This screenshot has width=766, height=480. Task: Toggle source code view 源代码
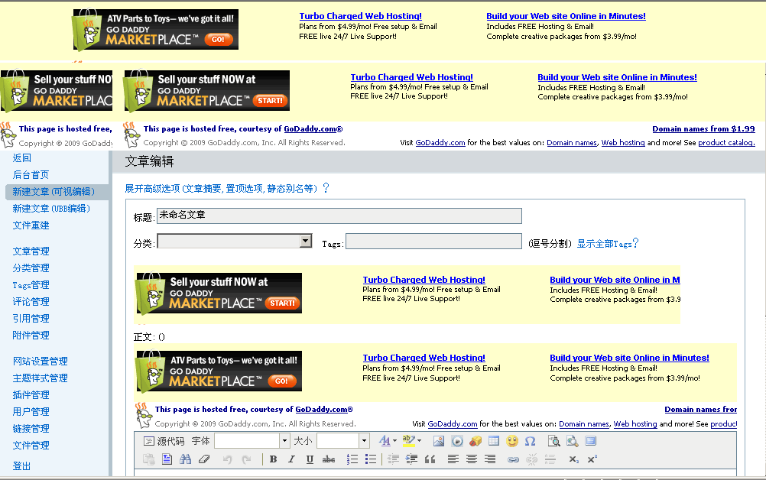pyautogui.click(x=164, y=441)
